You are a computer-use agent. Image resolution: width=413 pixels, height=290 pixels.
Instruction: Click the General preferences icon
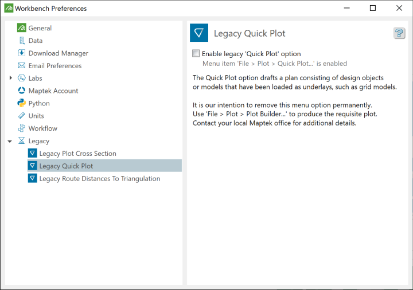tap(22, 28)
